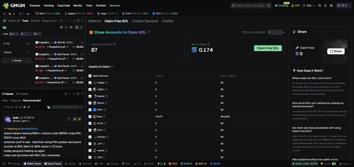This screenshot has height=167, width=354.
Task: Pop out the wallet tracker panel window
Action: [78, 21]
